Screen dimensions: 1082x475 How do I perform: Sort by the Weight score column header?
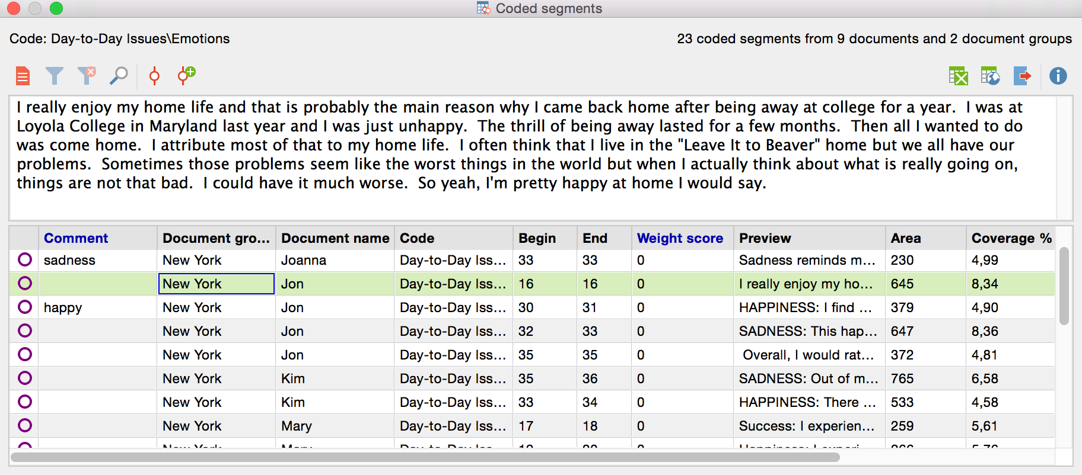[680, 238]
